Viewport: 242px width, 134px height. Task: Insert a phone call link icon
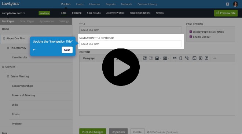pos(187,58)
